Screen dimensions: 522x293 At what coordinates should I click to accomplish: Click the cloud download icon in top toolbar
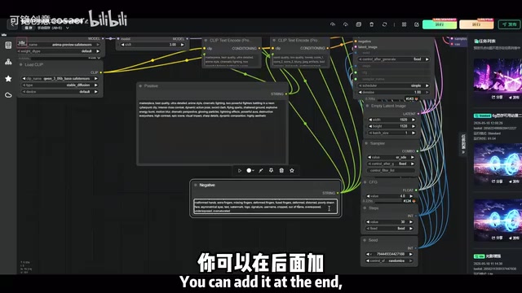[346, 24]
